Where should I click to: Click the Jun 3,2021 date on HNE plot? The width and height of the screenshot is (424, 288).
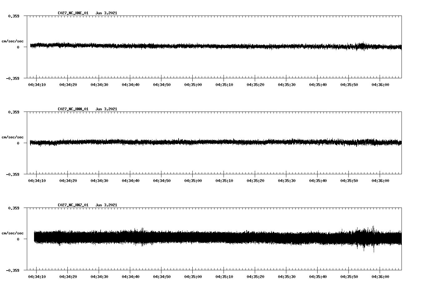[x=106, y=13]
